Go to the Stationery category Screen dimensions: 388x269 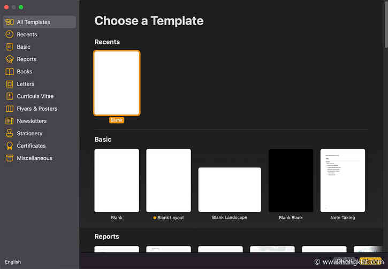coord(29,133)
